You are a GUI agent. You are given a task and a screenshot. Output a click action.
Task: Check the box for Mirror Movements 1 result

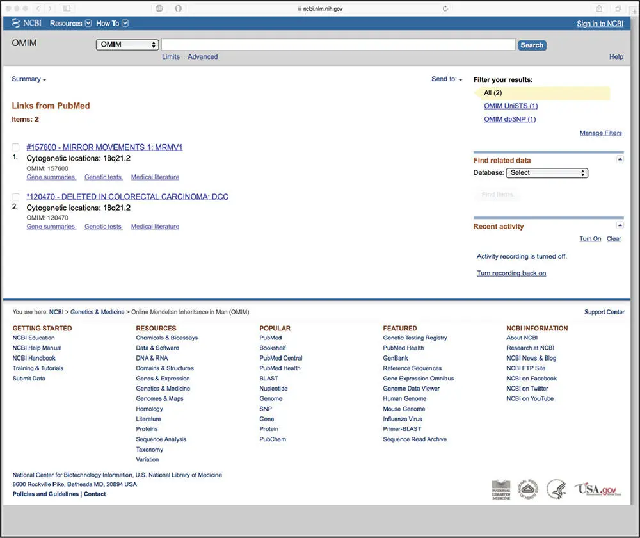(15, 147)
